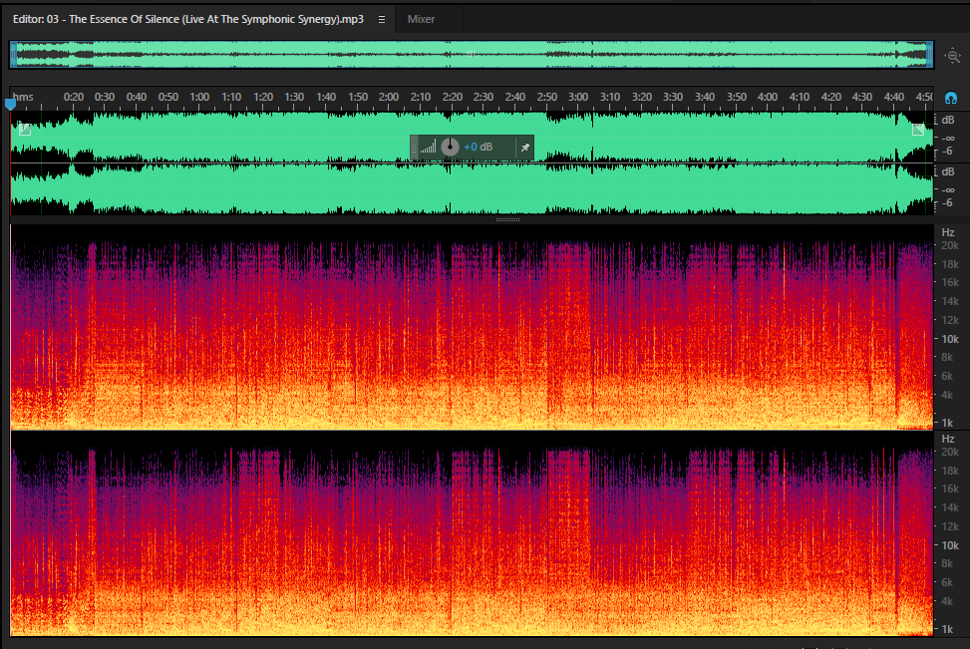Click the 2:00 mark on the time ruler
This screenshot has height=649, width=970.
click(389, 97)
